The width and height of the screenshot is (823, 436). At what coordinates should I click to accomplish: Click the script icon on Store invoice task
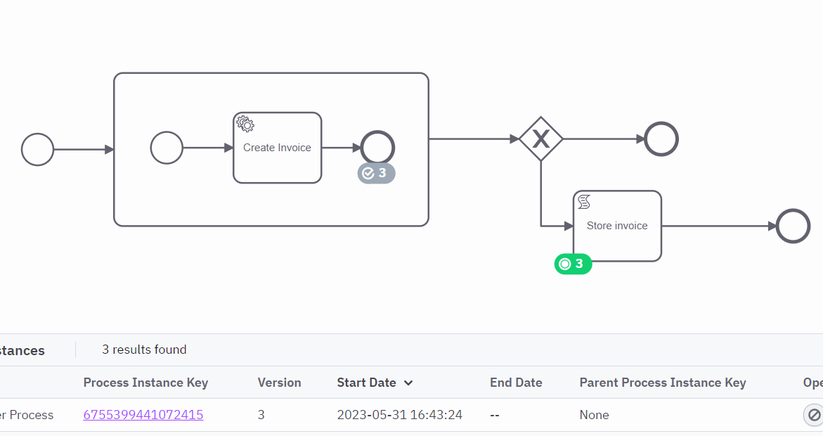583,202
